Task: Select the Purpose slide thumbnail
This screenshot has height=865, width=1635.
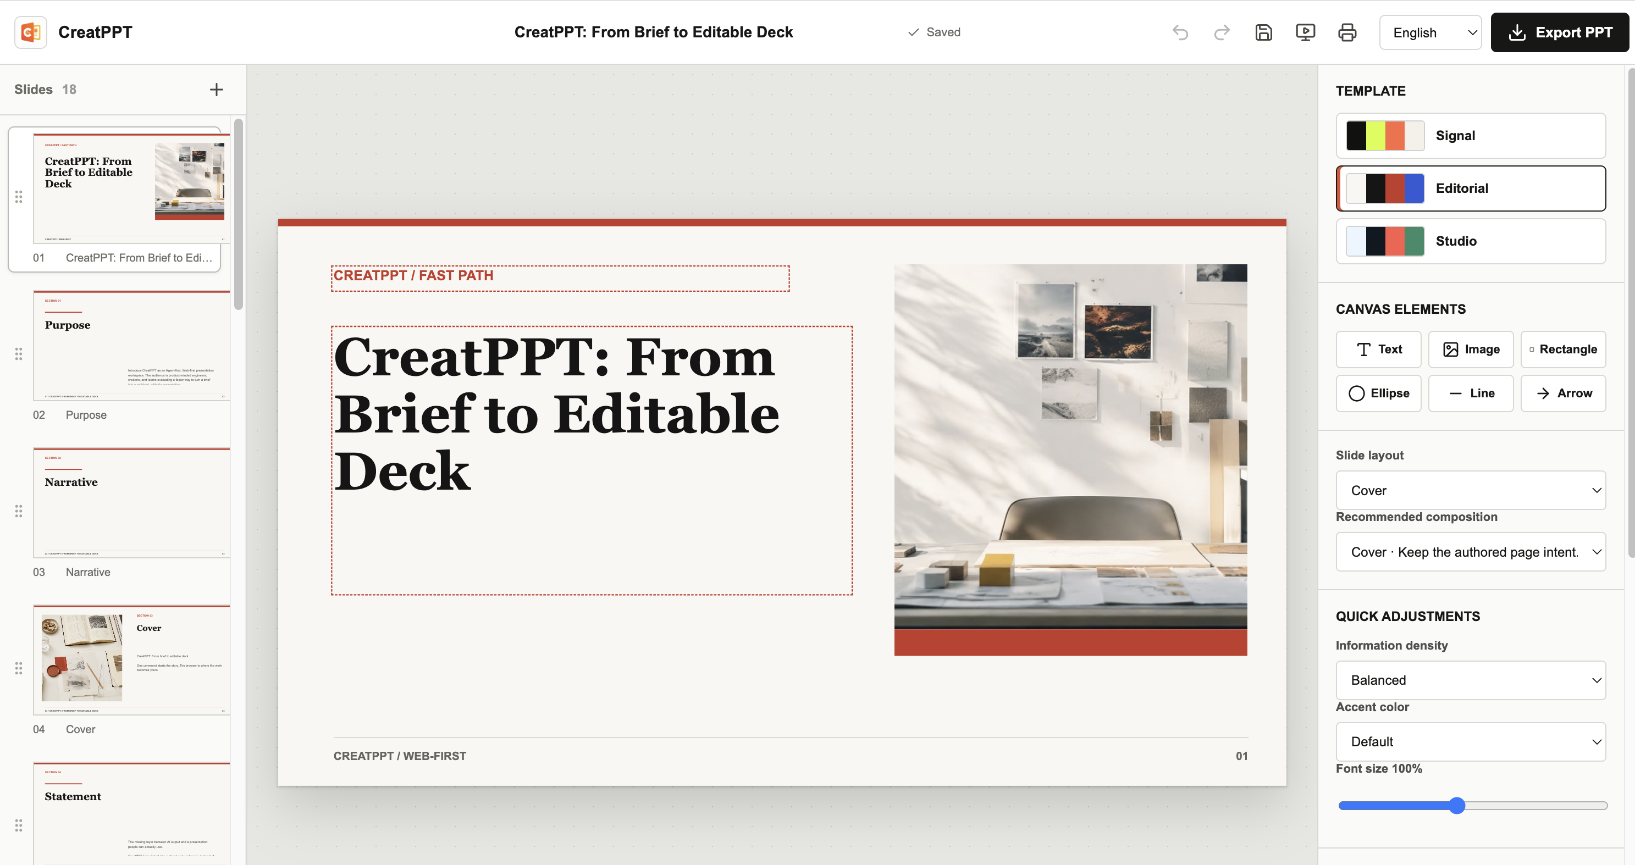Action: click(131, 345)
